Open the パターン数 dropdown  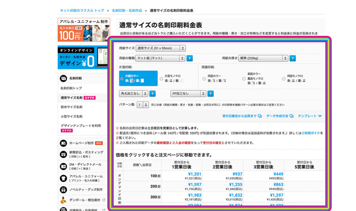coord(143,105)
